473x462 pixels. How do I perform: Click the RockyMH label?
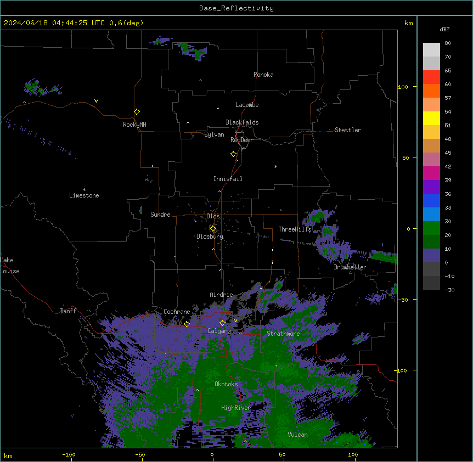(x=134, y=125)
